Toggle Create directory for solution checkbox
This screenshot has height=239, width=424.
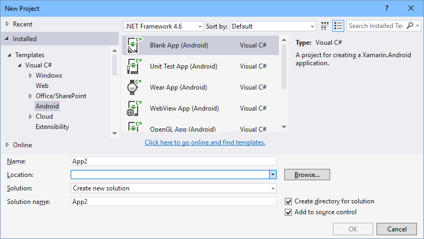tap(289, 201)
